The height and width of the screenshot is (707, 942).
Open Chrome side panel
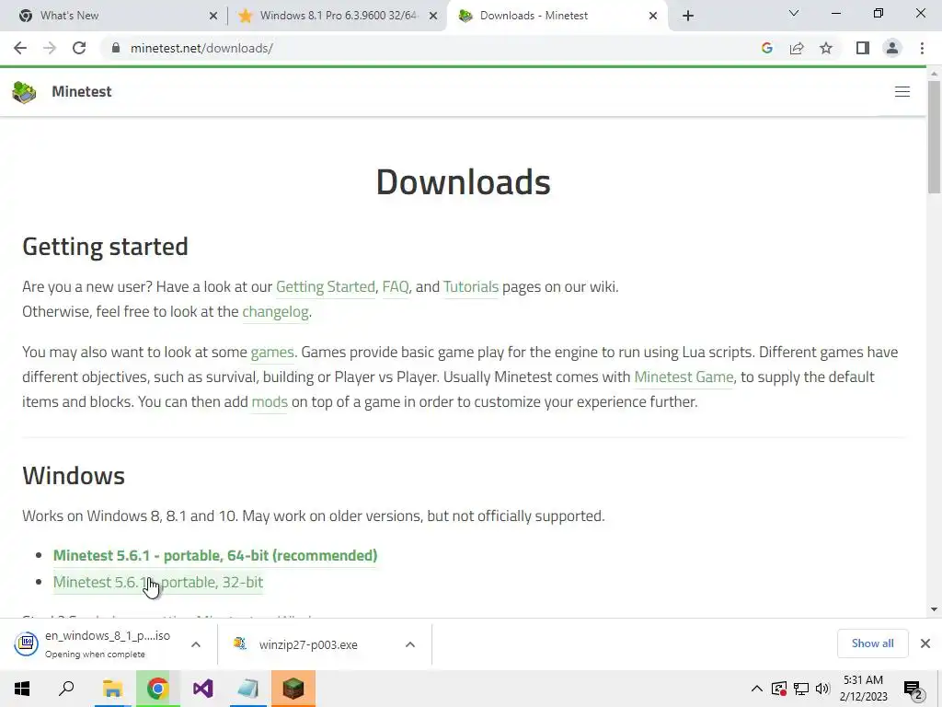pos(863,48)
